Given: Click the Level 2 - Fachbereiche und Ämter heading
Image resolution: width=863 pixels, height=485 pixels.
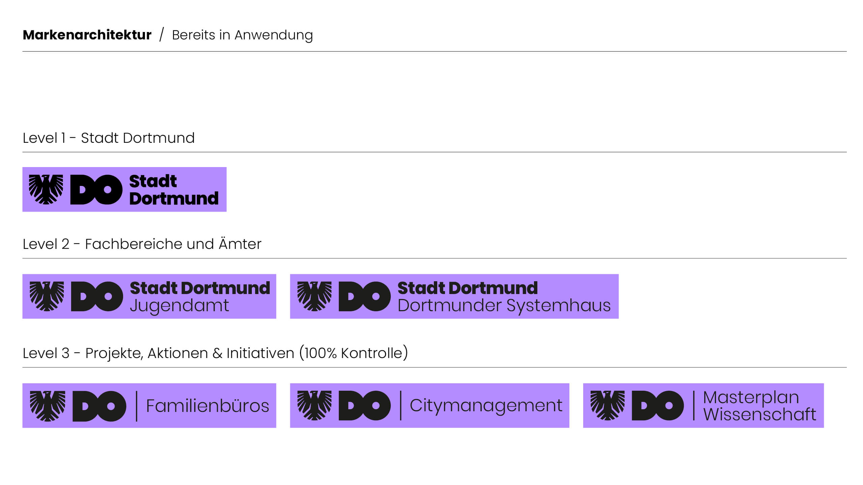Looking at the screenshot, I should 142,244.
